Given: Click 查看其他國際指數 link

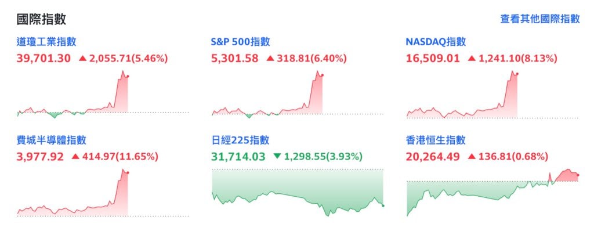Looking at the screenshot, I should tap(539, 19).
